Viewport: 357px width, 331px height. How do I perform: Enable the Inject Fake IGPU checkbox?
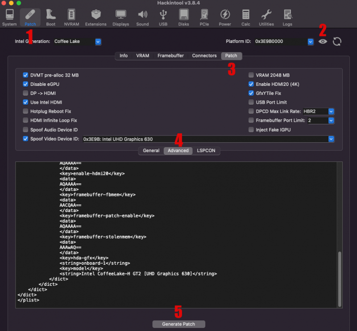pos(251,130)
